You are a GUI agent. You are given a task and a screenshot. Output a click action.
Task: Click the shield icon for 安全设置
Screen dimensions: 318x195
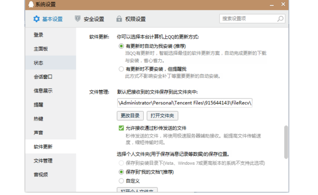(x=77, y=19)
